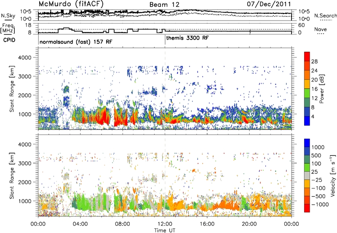Select 'normalsound (fast) 157 RF' mode text

(76, 42)
